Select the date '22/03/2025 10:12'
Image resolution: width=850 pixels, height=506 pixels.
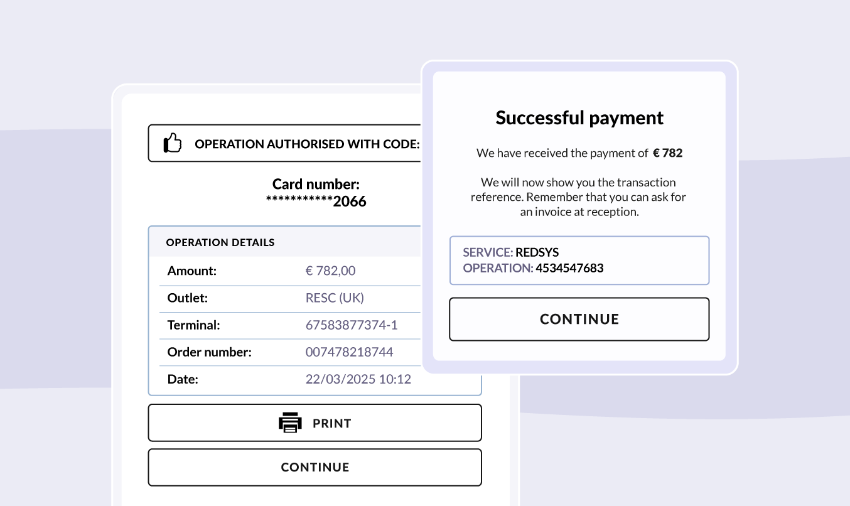tap(358, 379)
